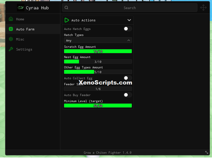This screenshot has height=165, width=212.
Task: Collapse the Auto Actions section chevron
Action: pyautogui.click(x=129, y=20)
